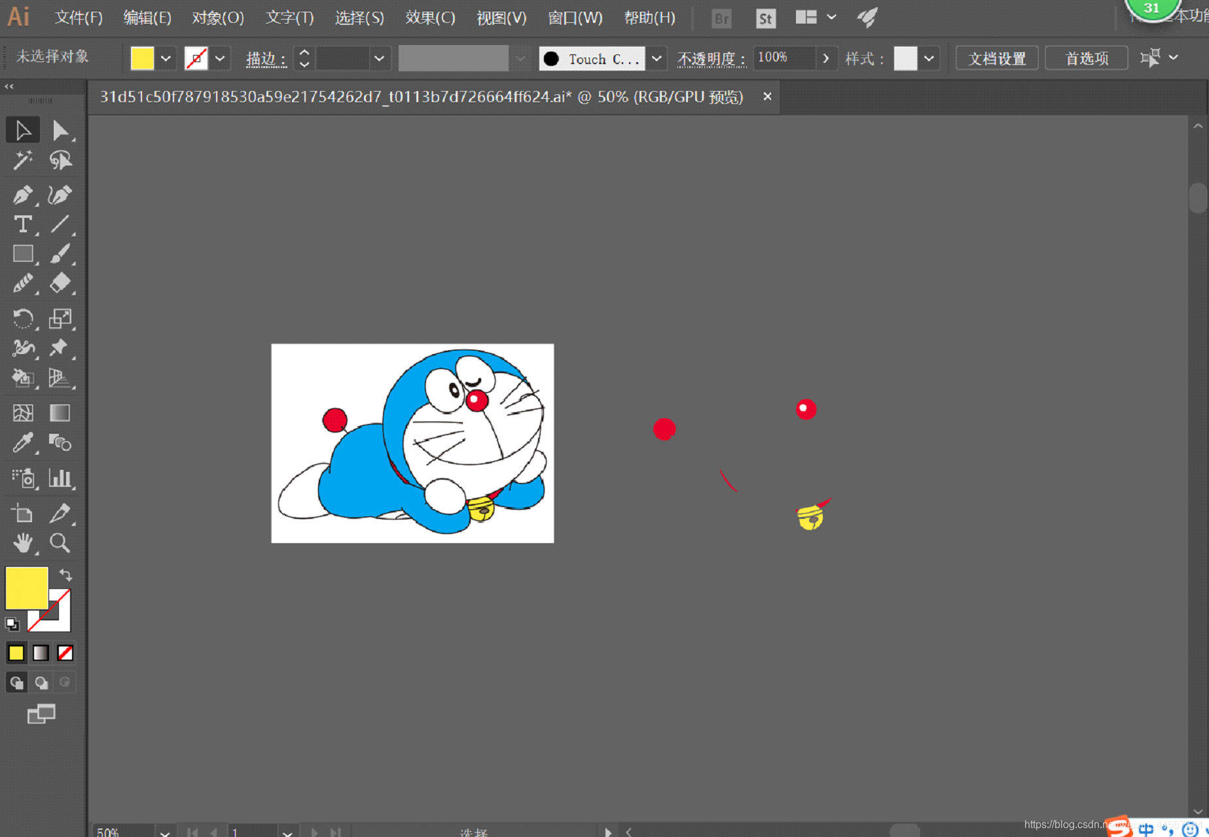Select the Scale tool

tap(60, 318)
